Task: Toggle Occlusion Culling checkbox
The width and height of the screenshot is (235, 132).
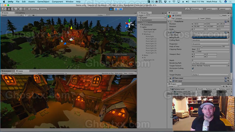Action: pos(193,68)
